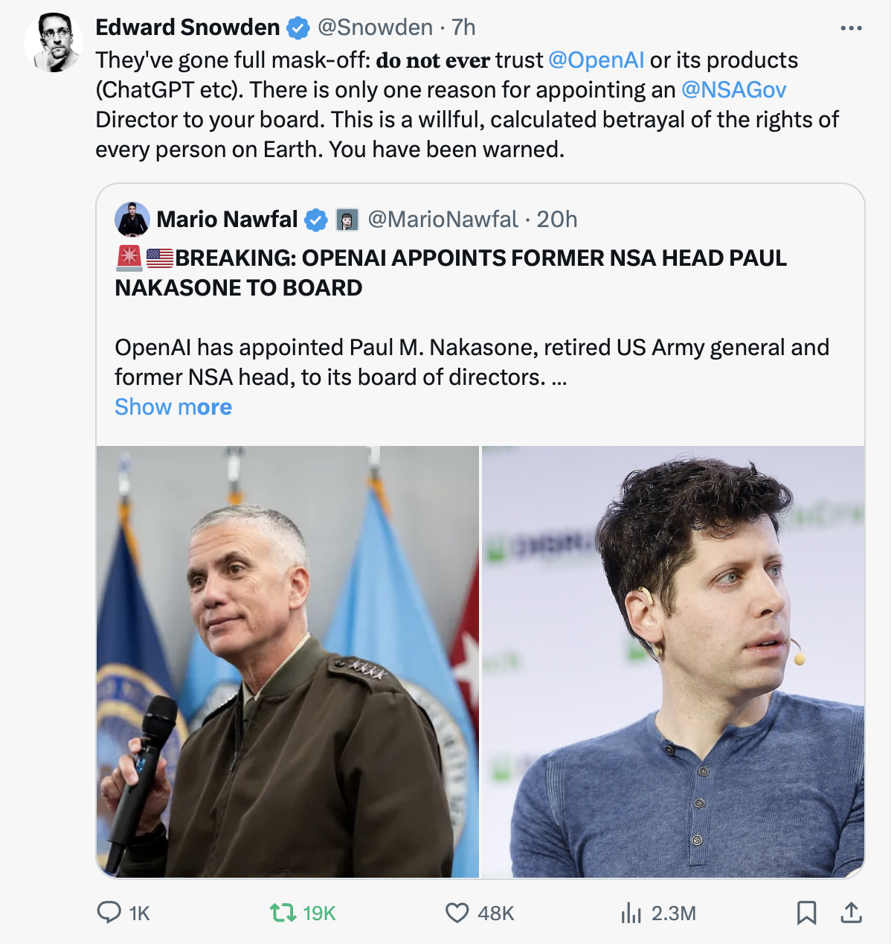The height and width of the screenshot is (944, 894).
Task: Click the reply comment bubble icon
Action: 109,913
